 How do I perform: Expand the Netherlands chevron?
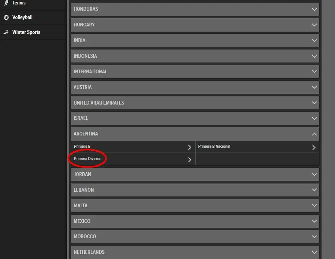click(x=314, y=252)
